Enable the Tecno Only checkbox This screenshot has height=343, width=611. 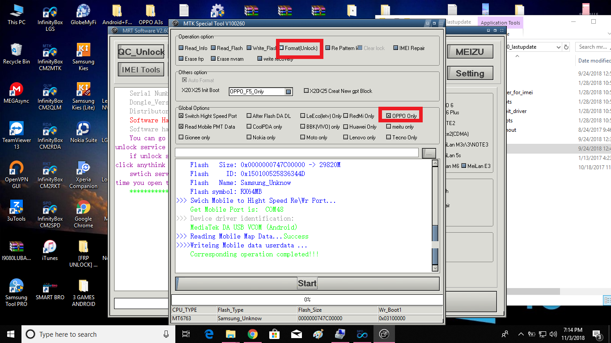389,138
